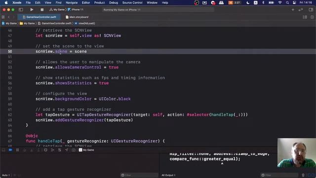The image size is (316, 178).
Task: Run the project with the play button
Action: (32, 9)
